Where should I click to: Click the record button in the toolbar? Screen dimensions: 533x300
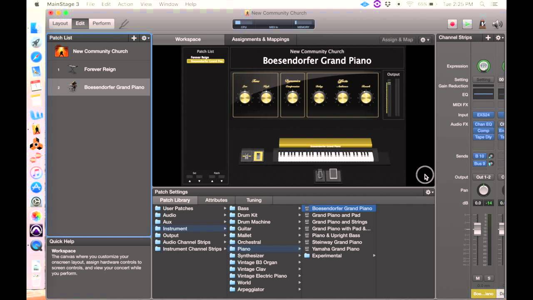[x=452, y=24]
